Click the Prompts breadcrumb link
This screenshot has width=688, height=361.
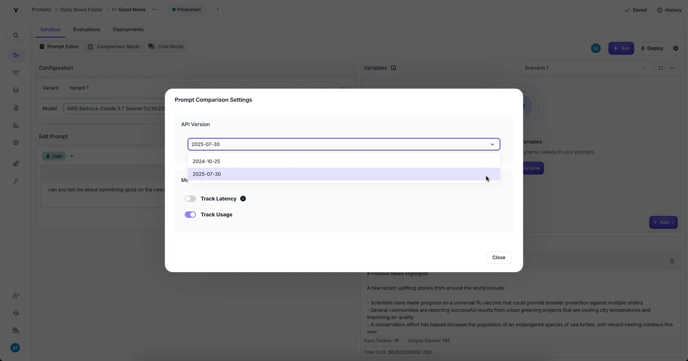tap(41, 9)
